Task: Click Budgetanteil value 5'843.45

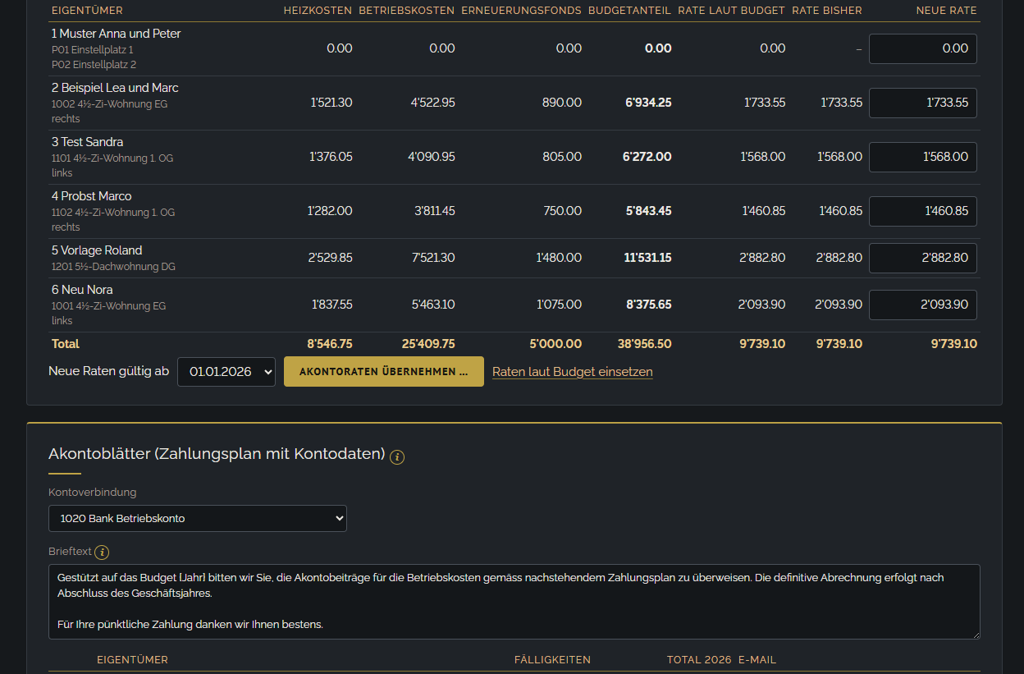Action: point(649,211)
